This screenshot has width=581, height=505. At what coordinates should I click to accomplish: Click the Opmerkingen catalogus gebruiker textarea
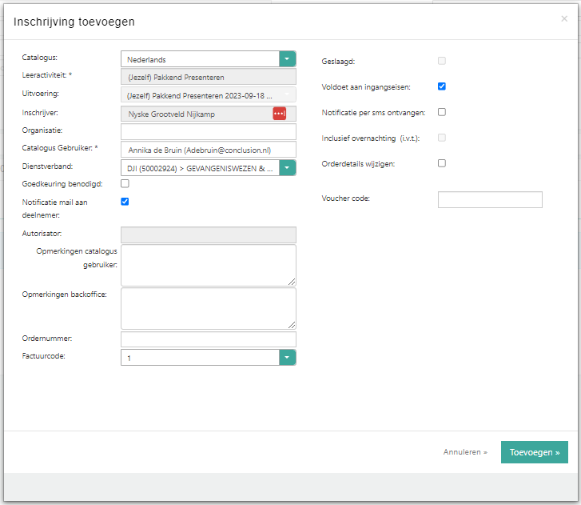(x=208, y=265)
